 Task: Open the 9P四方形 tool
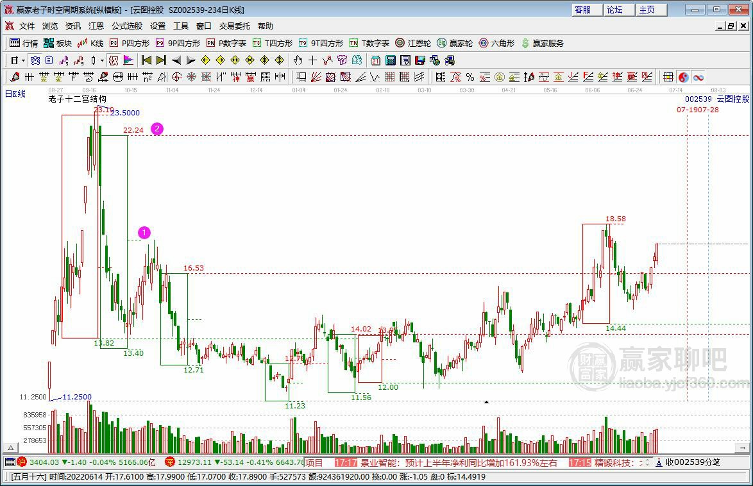178,43
